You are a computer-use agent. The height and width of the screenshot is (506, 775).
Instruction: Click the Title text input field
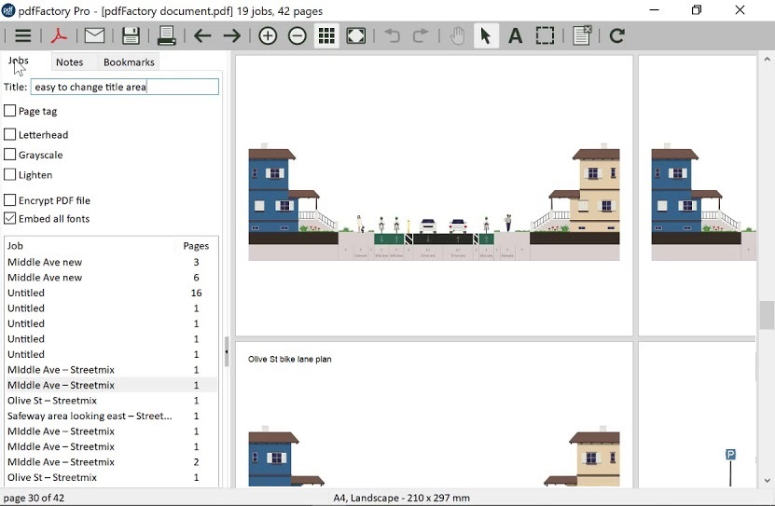pos(125,87)
